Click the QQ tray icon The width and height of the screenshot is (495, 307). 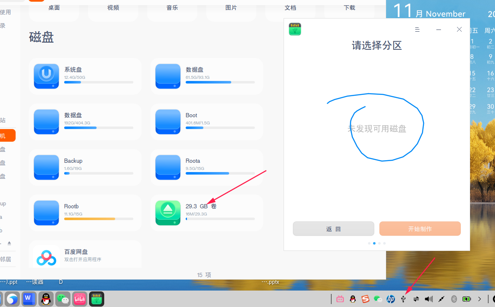pos(353,299)
